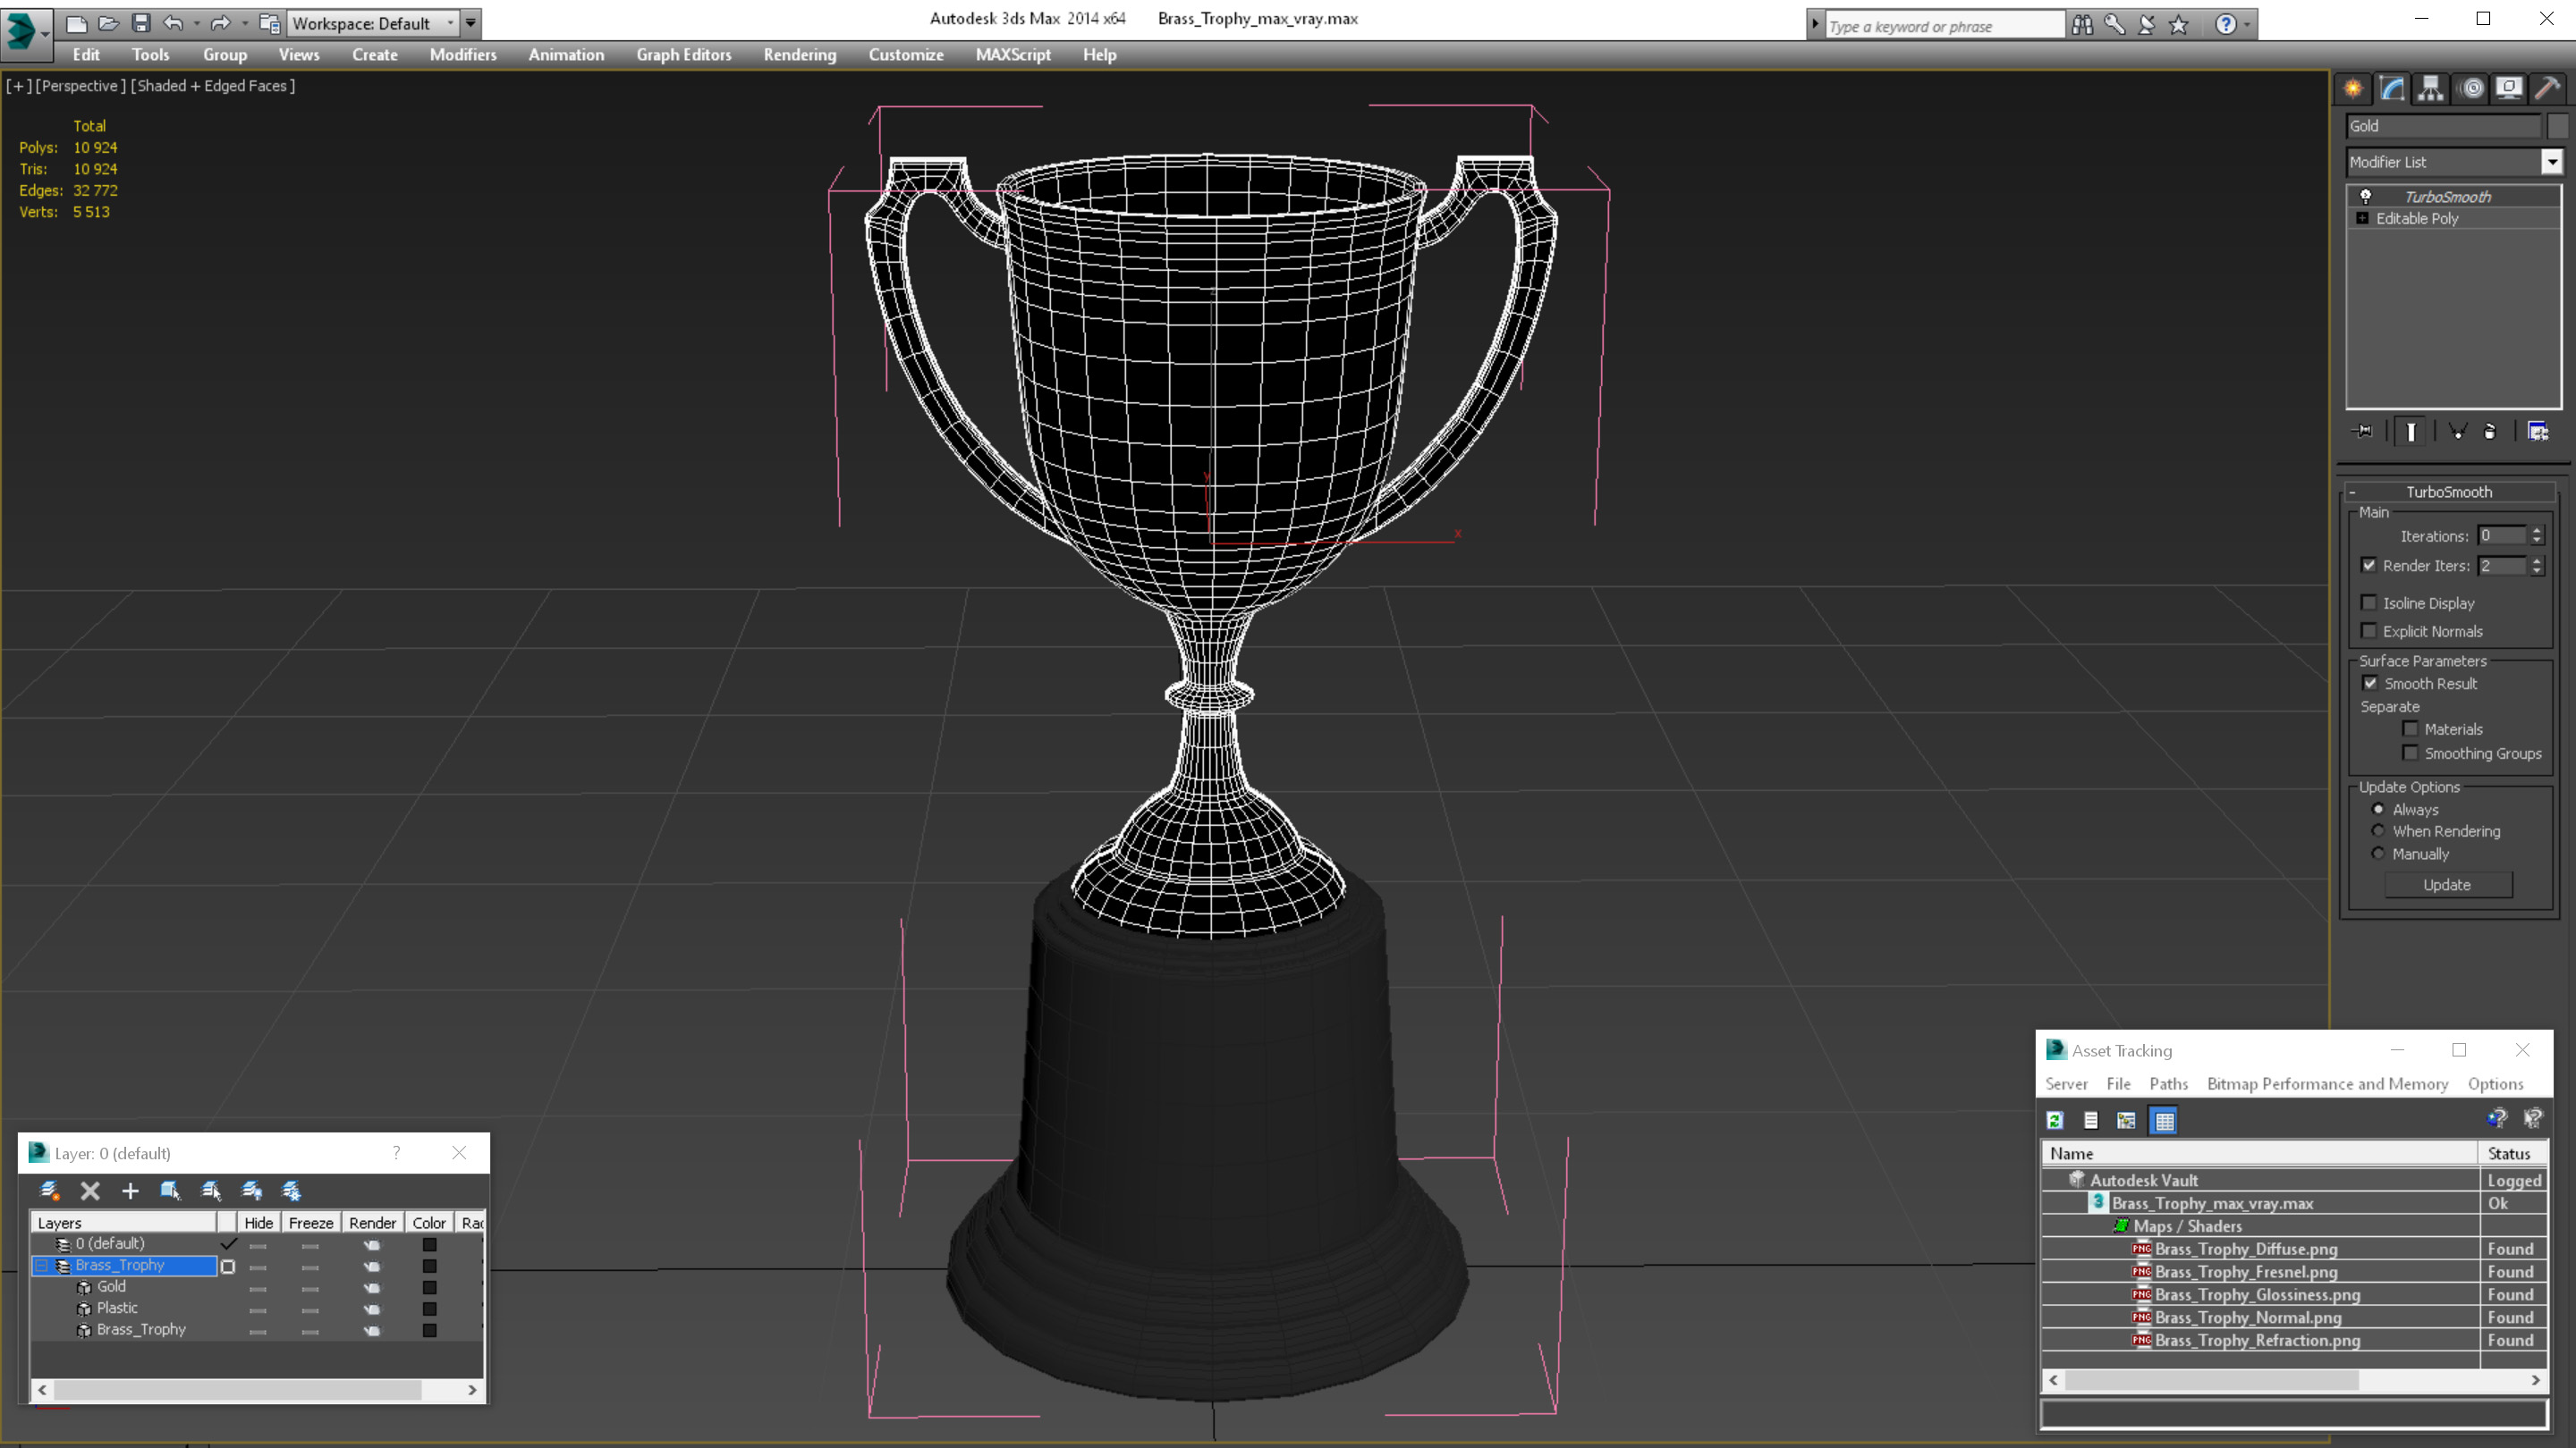Image resolution: width=2576 pixels, height=1448 pixels.
Task: Expand the Modifier List dropdown
Action: (x=2549, y=161)
